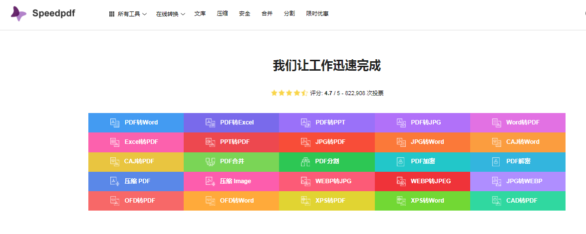586x234 pixels.
Task: Click the grid icon beside 所有工具
Action: coord(111,14)
